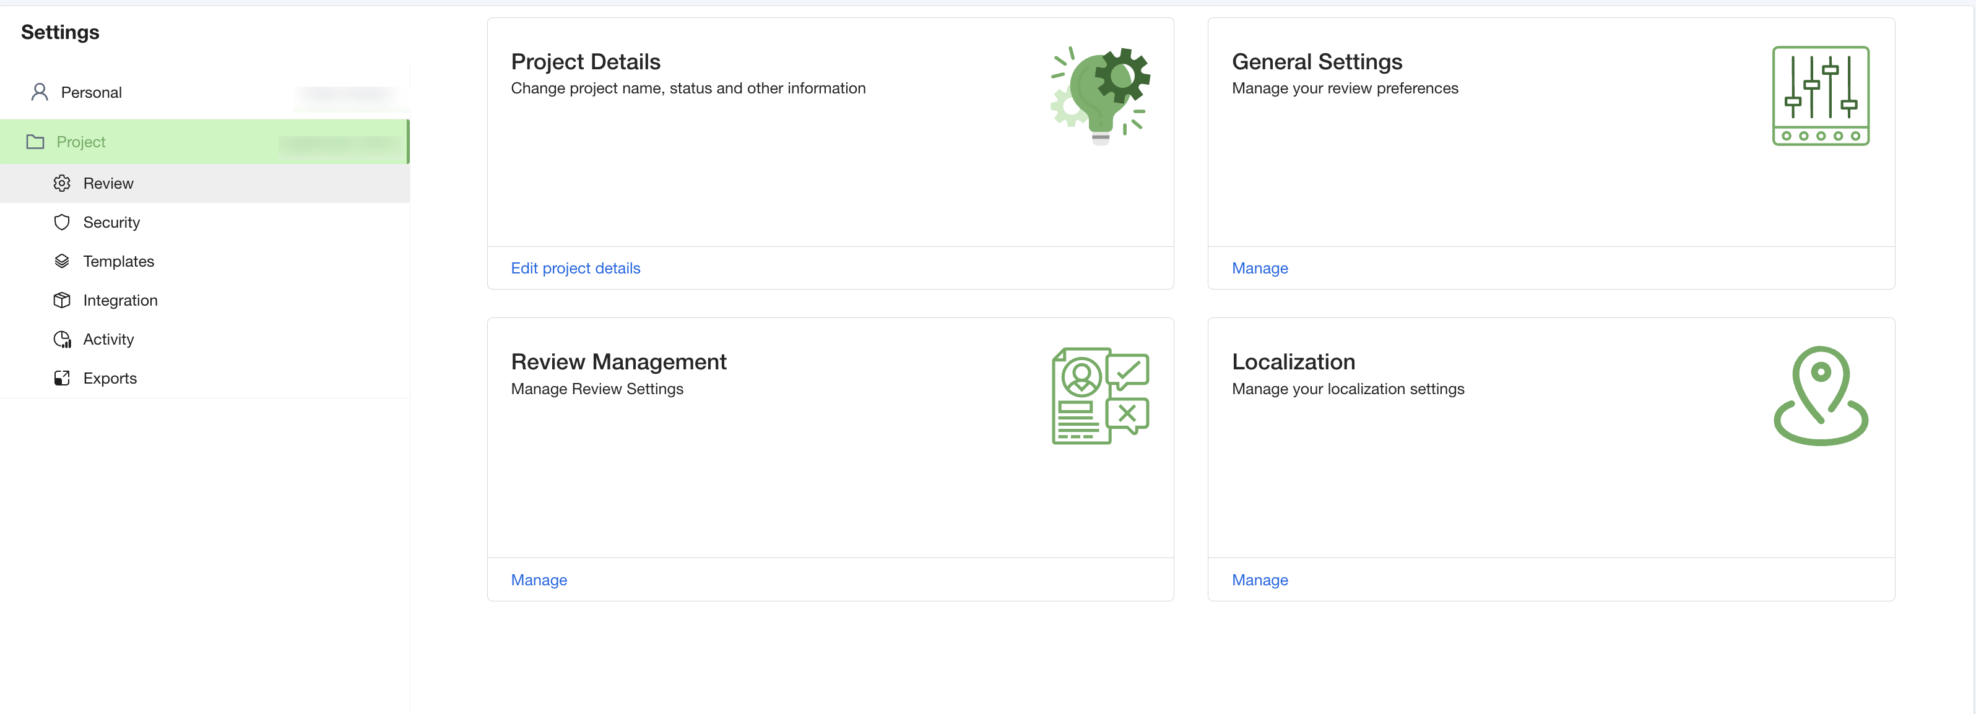Click the Localization card heading
The image size is (1976, 714).
click(x=1293, y=361)
